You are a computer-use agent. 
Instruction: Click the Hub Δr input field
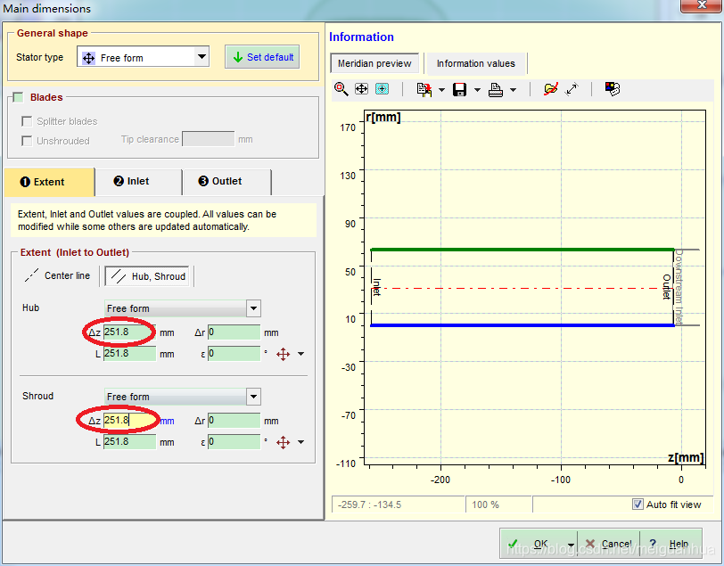tap(234, 332)
